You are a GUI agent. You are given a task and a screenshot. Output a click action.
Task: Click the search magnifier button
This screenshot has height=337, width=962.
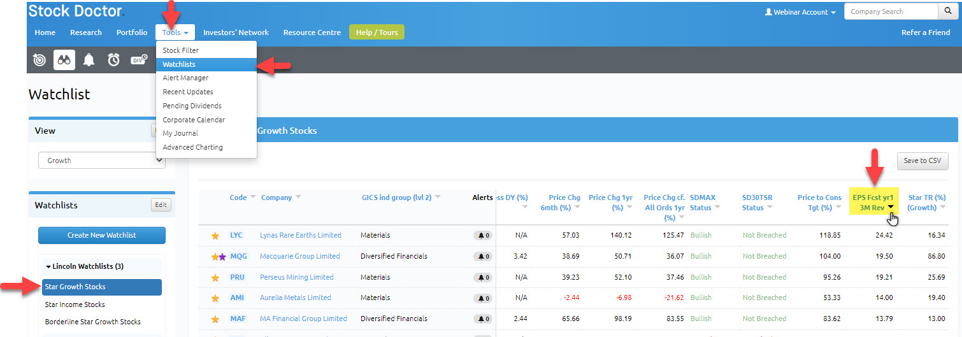pyautogui.click(x=947, y=11)
